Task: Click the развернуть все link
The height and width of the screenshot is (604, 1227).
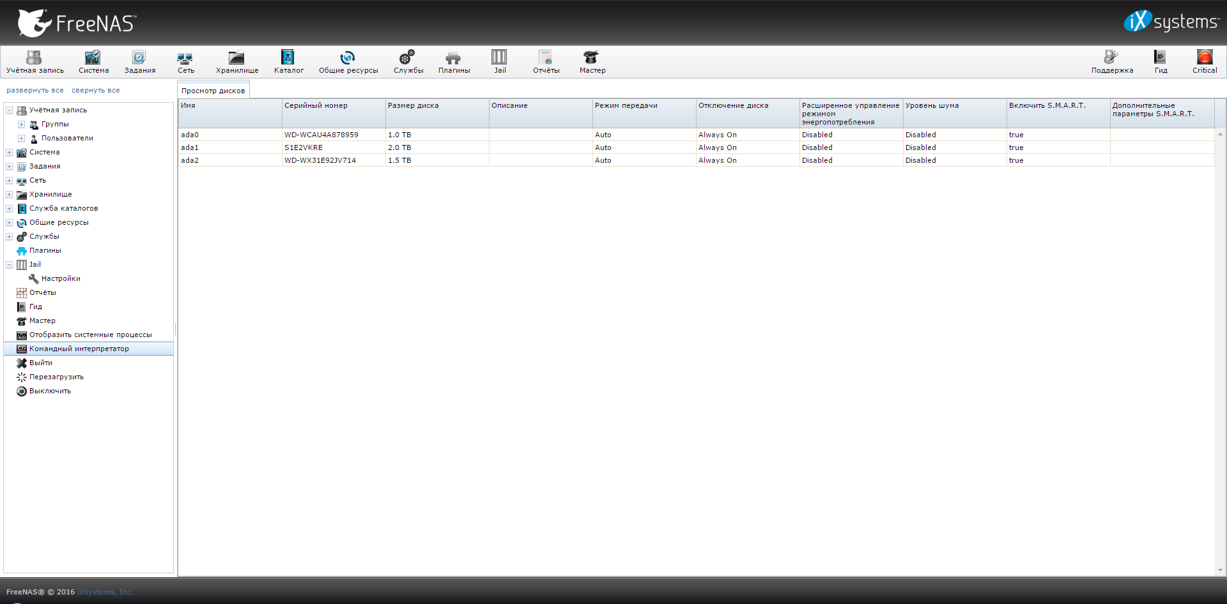Action: coord(35,91)
